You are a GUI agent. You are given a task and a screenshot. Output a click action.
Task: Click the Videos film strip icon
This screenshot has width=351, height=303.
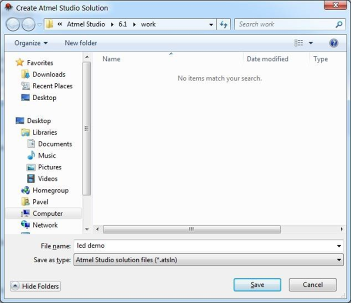pos(31,179)
